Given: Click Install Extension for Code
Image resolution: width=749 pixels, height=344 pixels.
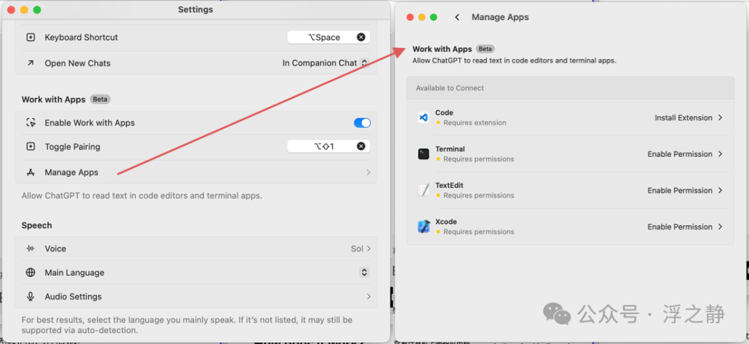Looking at the screenshot, I should point(683,117).
